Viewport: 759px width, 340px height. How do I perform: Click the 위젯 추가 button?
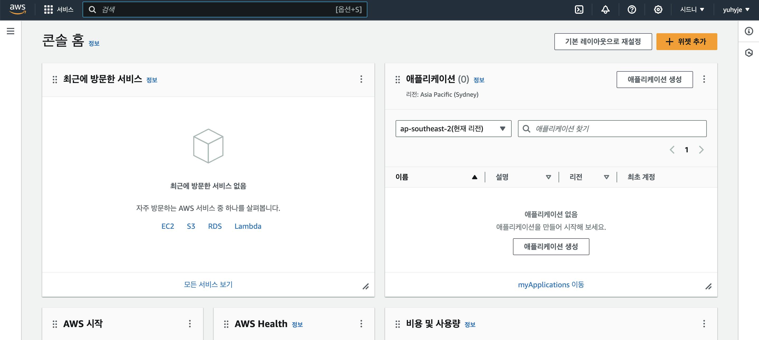click(686, 41)
